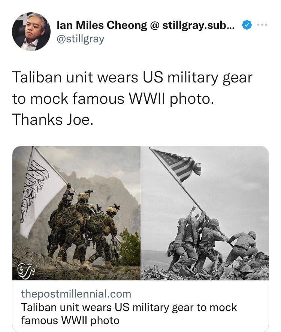Click the display name Ian Miles Cheong
The width and height of the screenshot is (281, 332).
click(102, 25)
